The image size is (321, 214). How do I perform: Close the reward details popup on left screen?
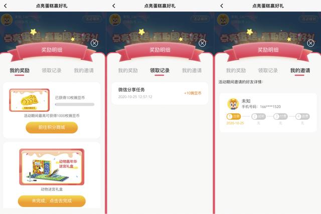[x=94, y=43]
